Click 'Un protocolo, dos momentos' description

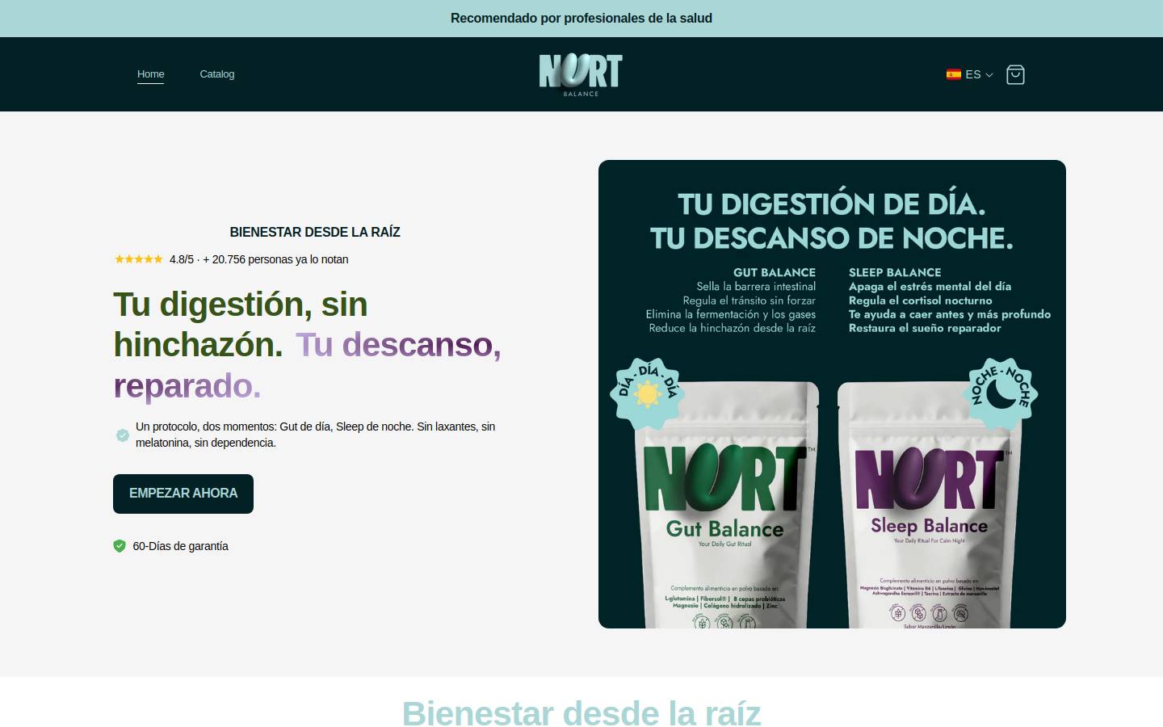(315, 435)
